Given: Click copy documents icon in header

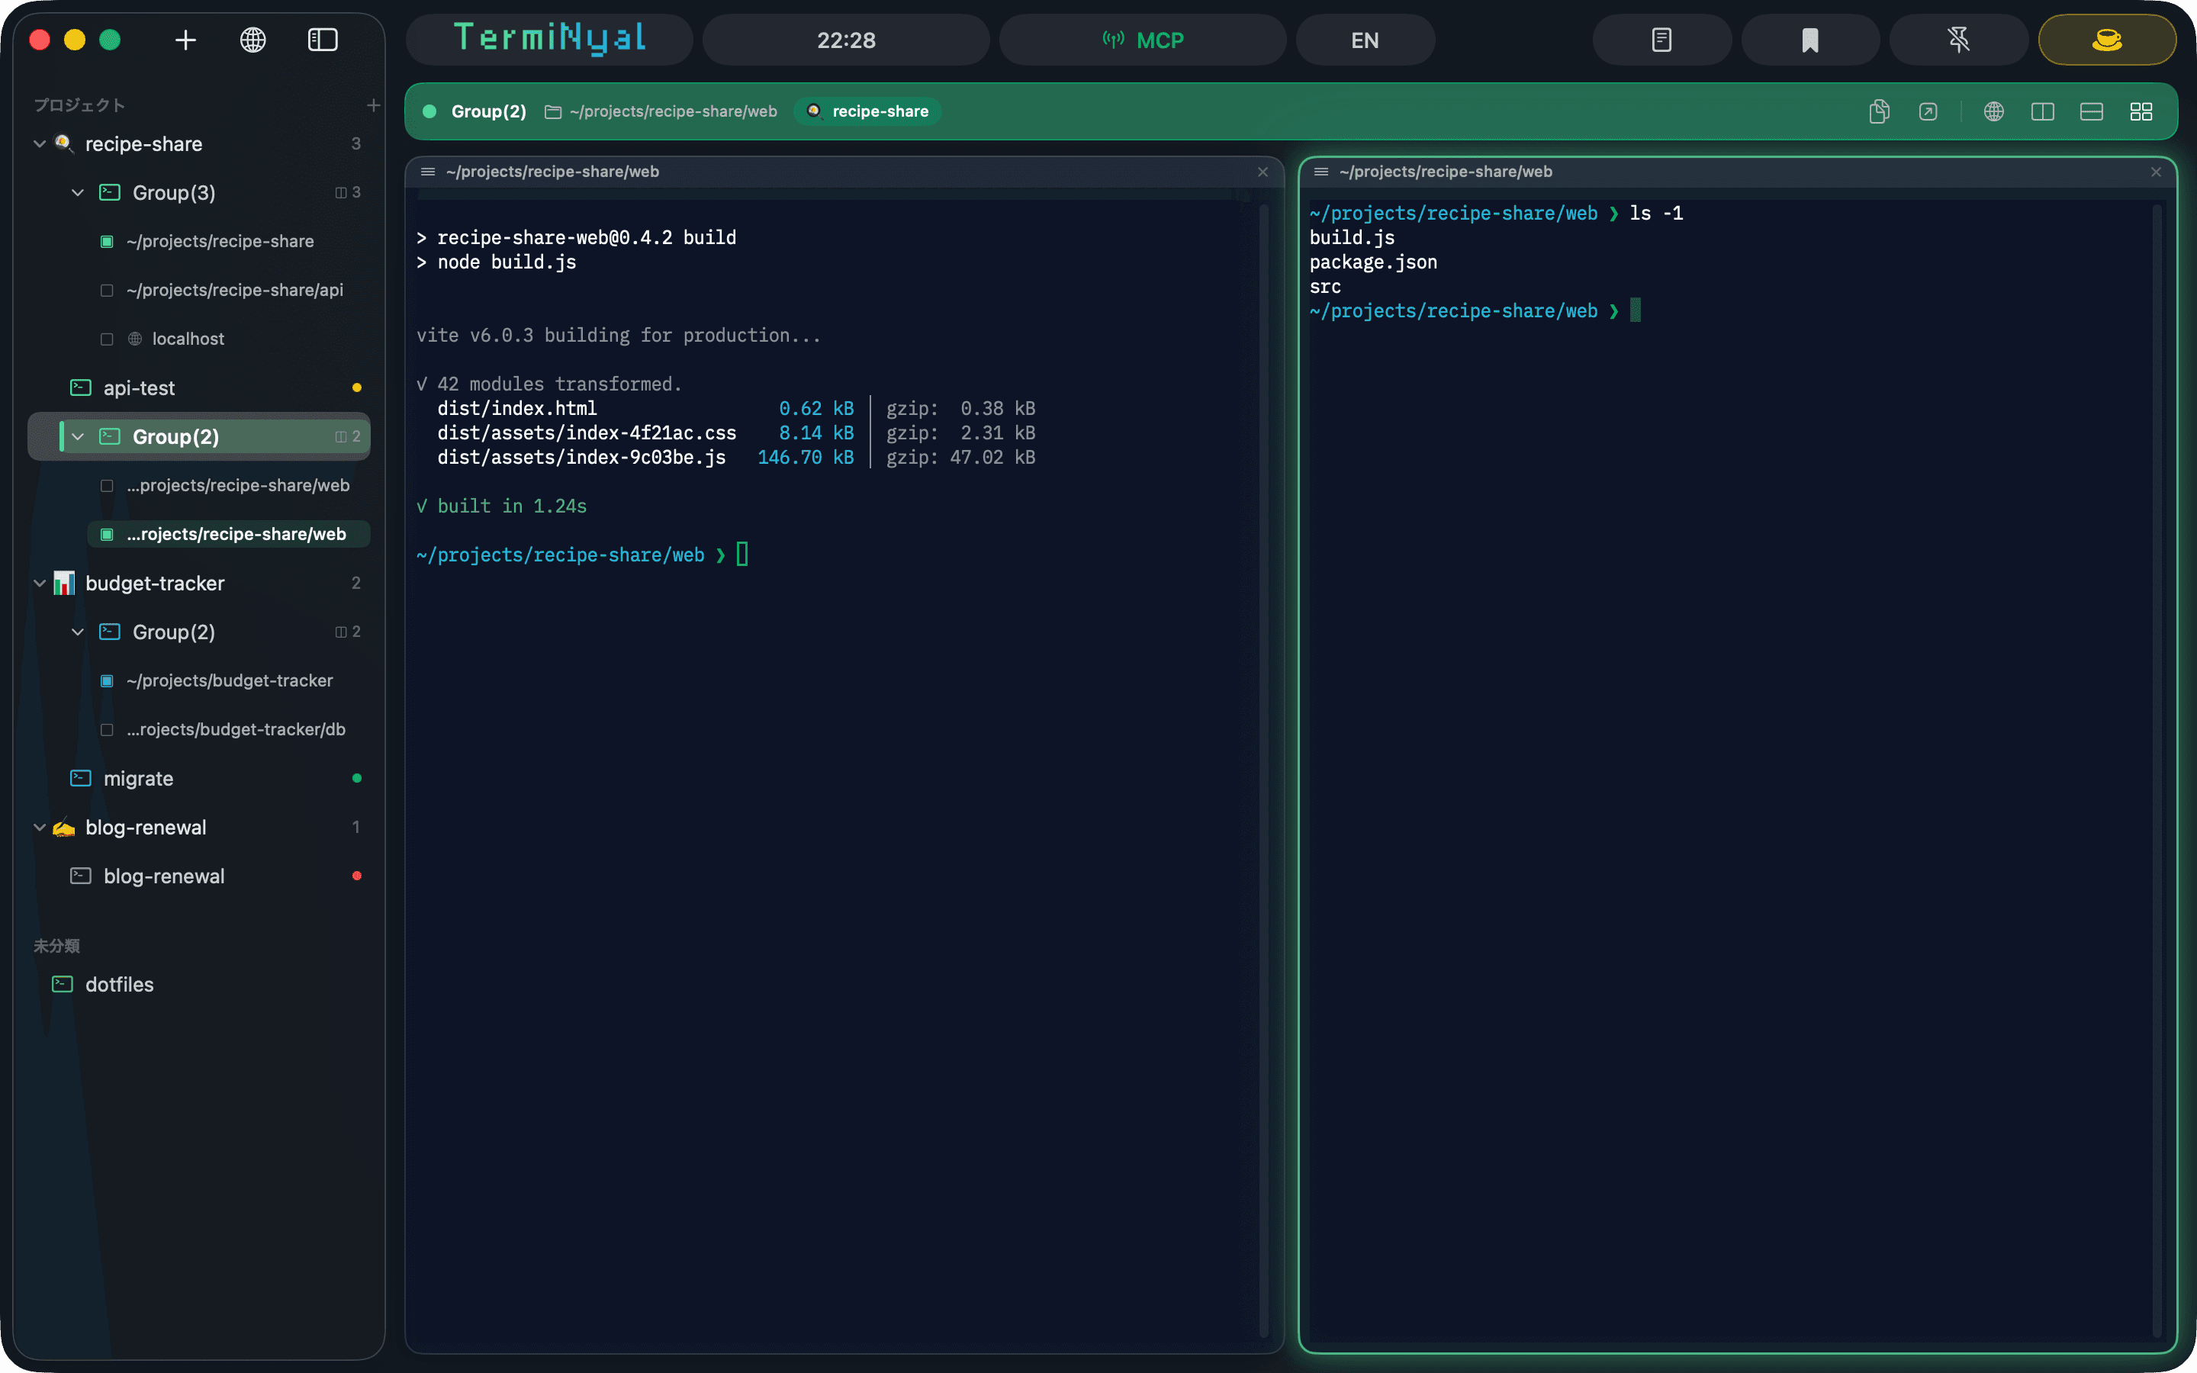Looking at the screenshot, I should coord(1878,111).
